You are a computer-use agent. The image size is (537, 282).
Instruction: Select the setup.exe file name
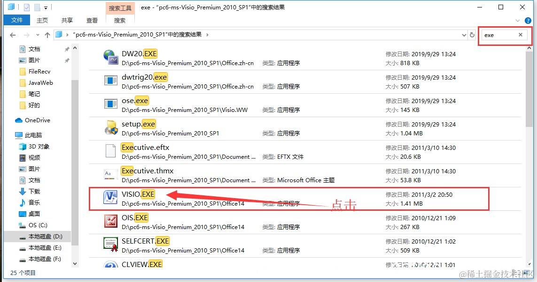(x=139, y=124)
